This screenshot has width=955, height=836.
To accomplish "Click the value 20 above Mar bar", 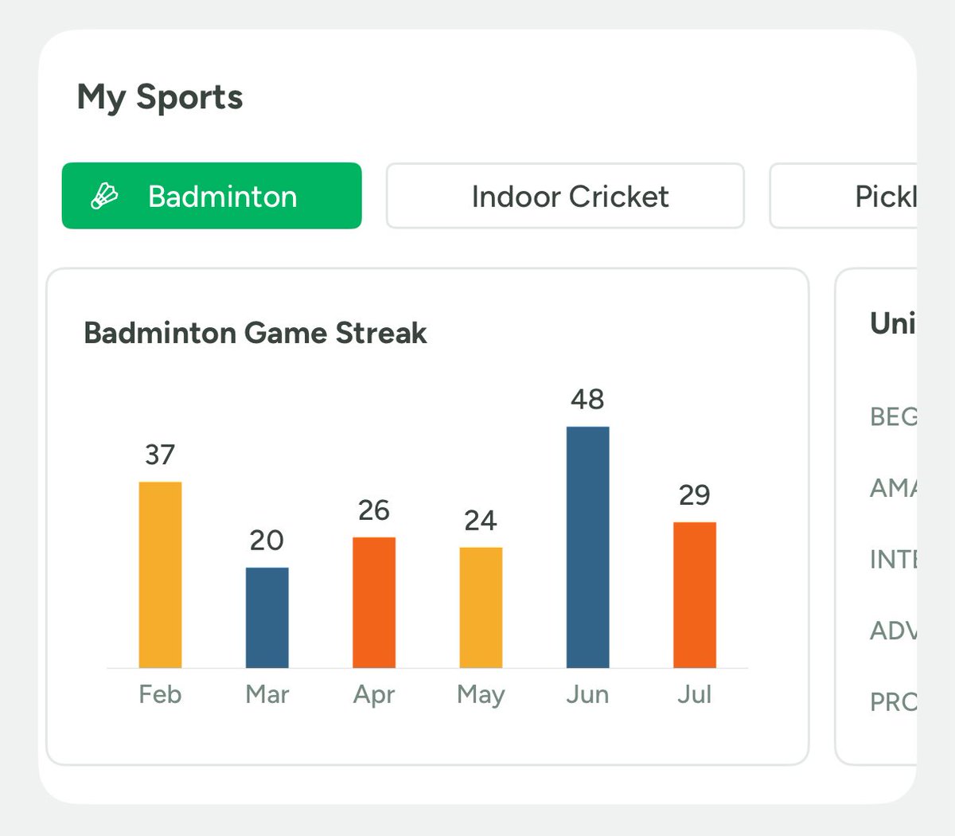I will [x=267, y=541].
